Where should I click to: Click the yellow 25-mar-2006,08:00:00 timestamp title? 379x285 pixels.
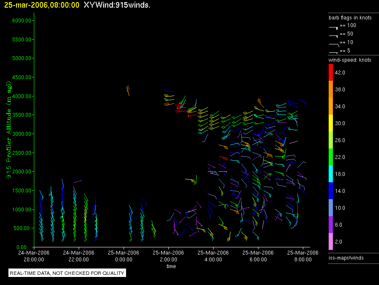(x=41, y=5)
